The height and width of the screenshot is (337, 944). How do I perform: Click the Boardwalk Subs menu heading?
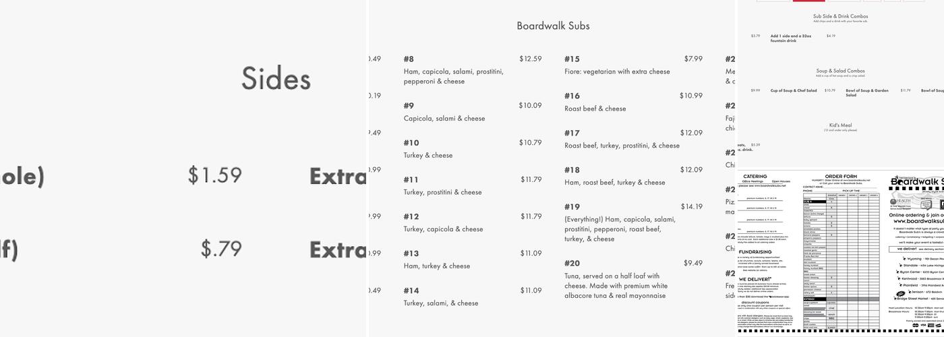coord(553,26)
